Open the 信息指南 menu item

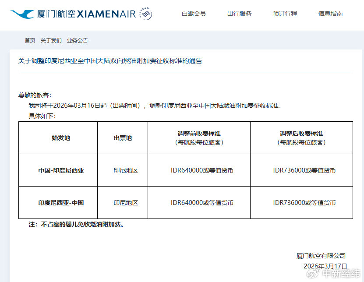(330, 14)
